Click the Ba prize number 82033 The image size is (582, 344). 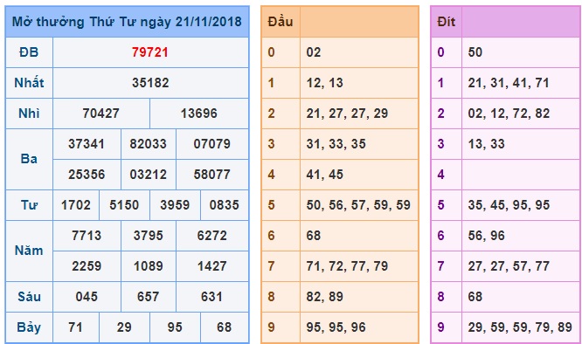(148, 144)
